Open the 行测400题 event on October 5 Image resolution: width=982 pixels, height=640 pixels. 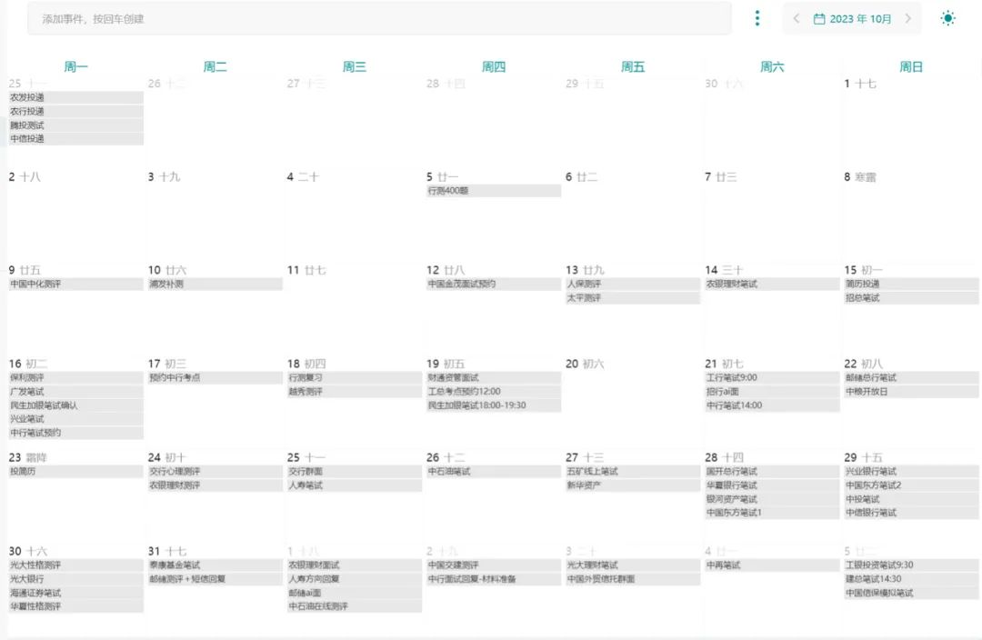493,191
